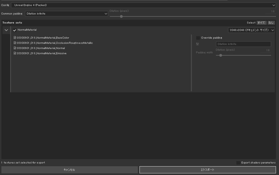Image resolution: width=279 pixels, height=175 pixels.
Task: Click the Emissive texture file icon
Action: click(x=15, y=53)
